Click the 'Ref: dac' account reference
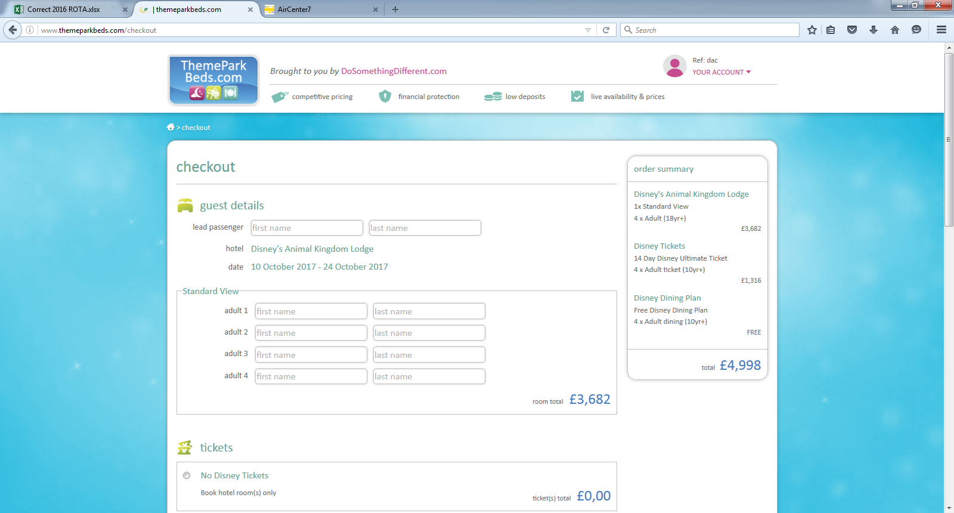 [x=705, y=60]
